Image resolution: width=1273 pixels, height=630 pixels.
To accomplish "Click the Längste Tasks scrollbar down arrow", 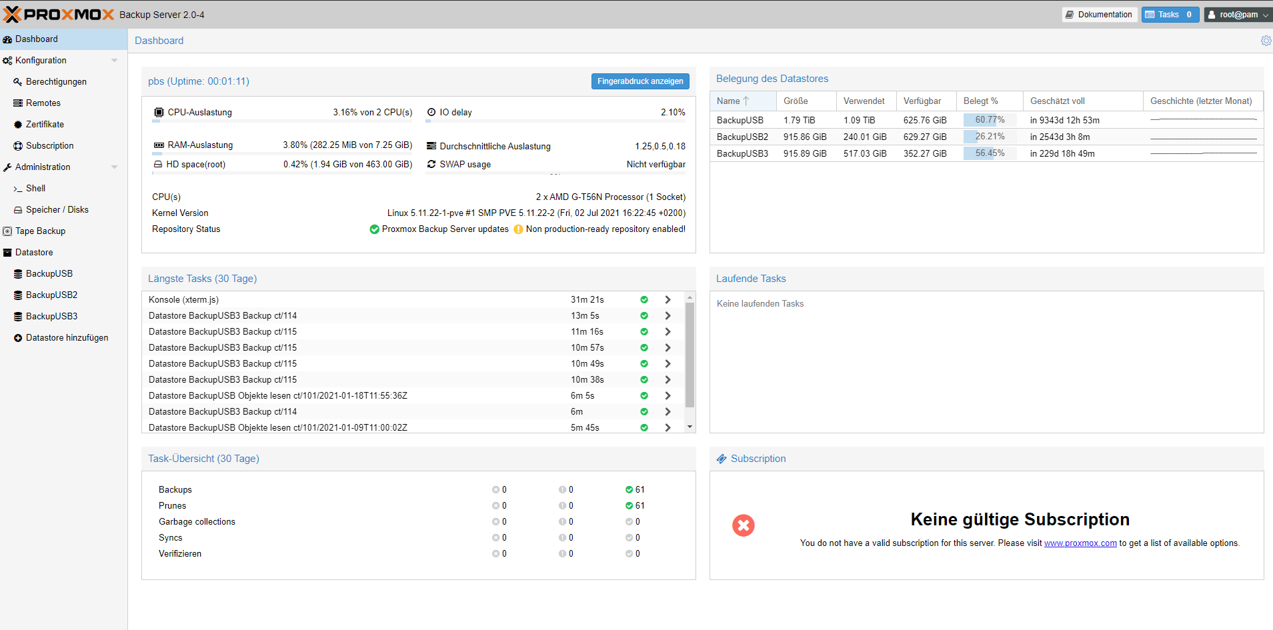I will pos(690,427).
